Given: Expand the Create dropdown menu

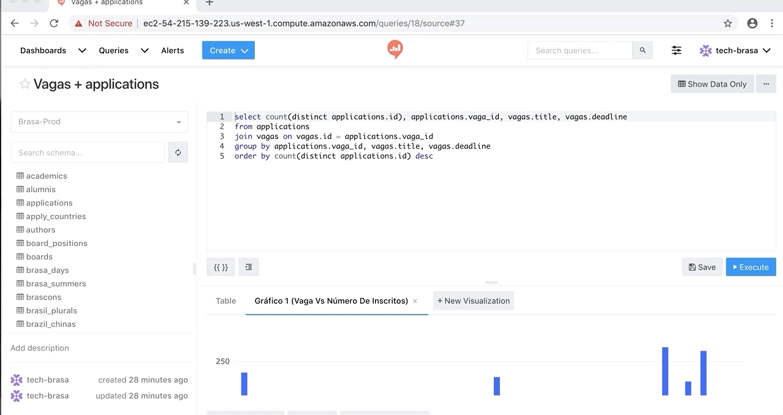Looking at the screenshot, I should (228, 50).
